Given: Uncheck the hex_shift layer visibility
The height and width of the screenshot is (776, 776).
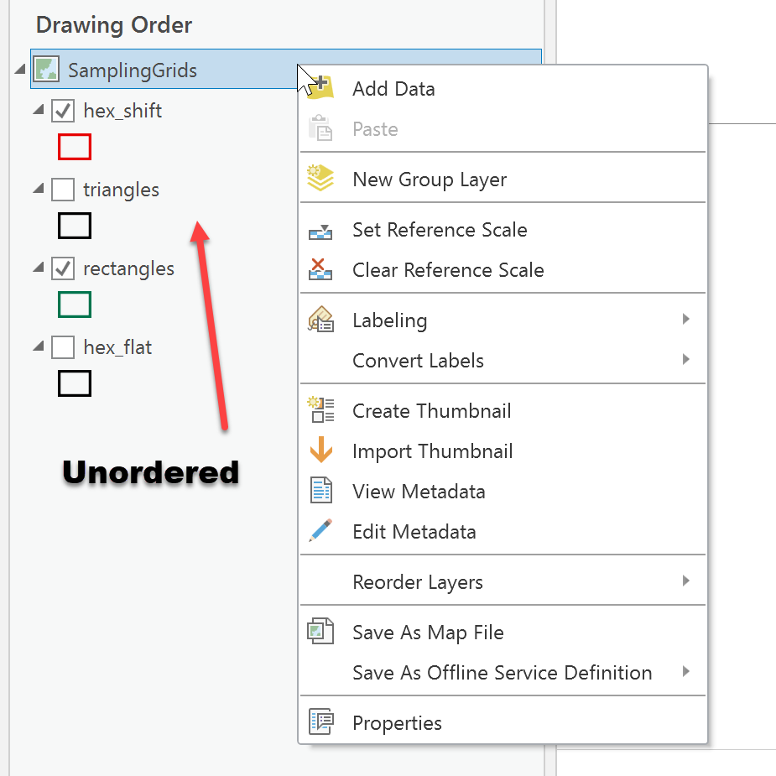Looking at the screenshot, I should point(63,110).
